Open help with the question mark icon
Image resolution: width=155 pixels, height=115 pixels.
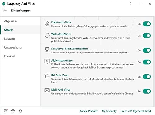click(x=131, y=4)
